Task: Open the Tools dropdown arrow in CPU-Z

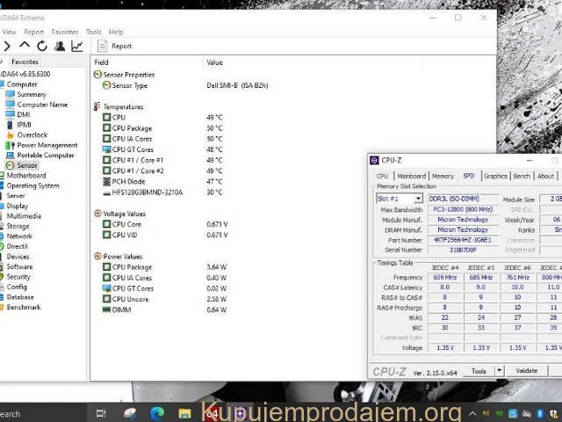Action: point(500,371)
